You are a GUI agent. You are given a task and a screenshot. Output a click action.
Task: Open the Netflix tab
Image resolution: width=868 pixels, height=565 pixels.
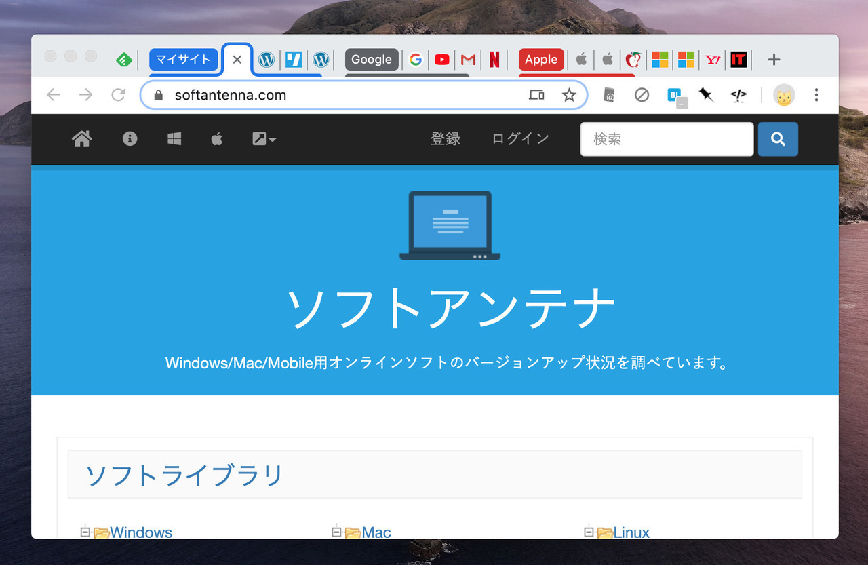pyautogui.click(x=494, y=60)
